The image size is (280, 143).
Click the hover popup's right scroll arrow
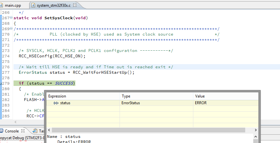[256, 130]
